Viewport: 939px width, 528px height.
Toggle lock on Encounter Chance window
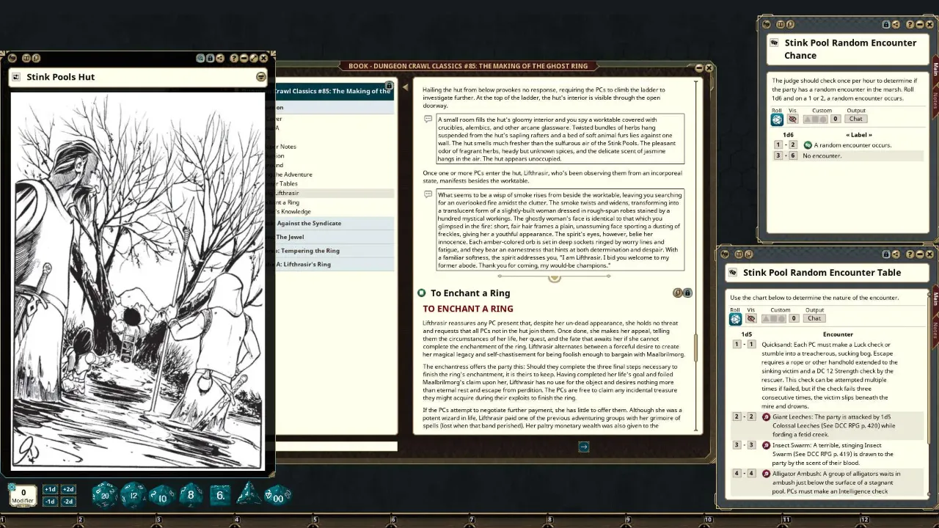(x=886, y=24)
